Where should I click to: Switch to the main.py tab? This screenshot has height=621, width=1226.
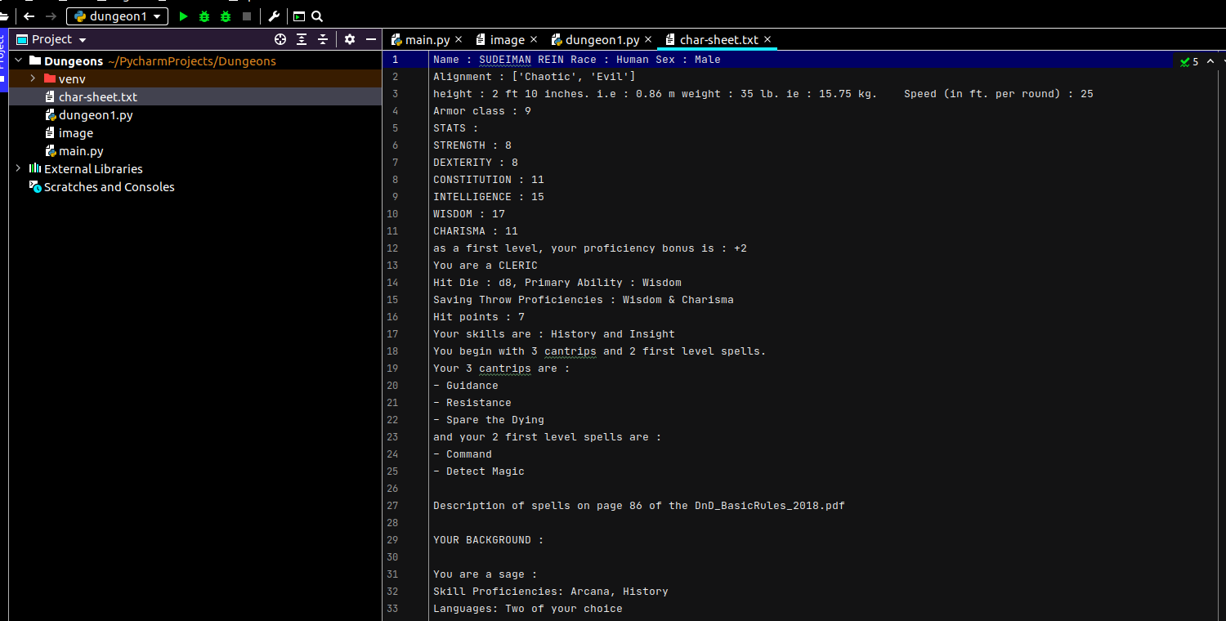[426, 38]
